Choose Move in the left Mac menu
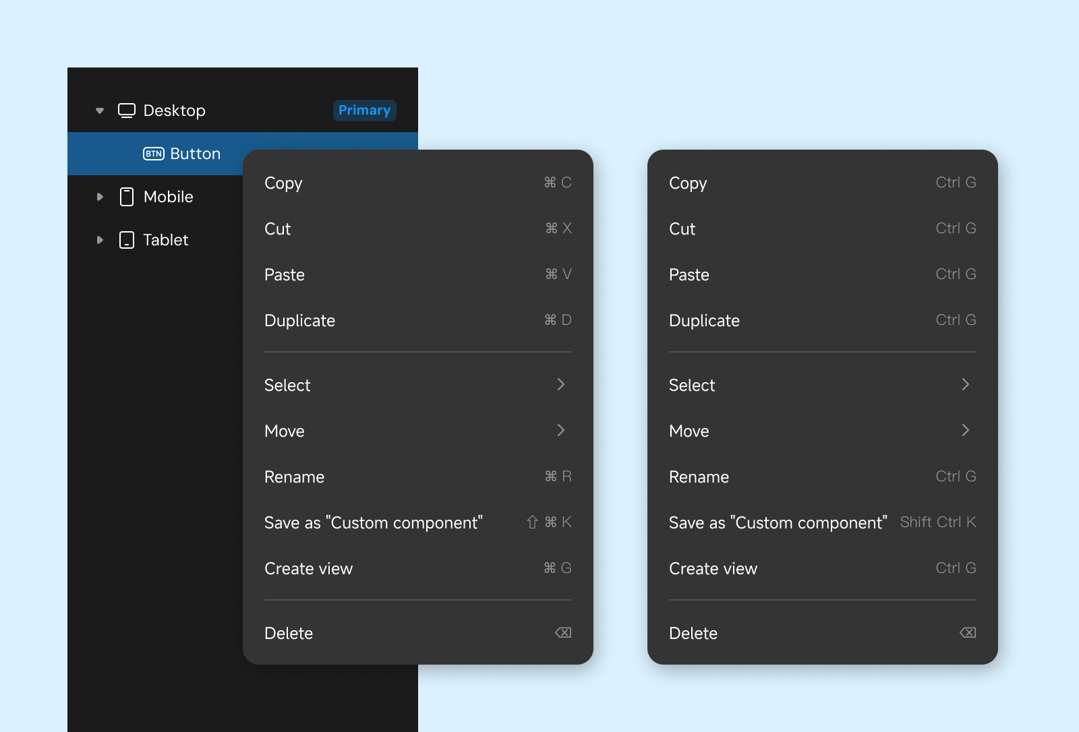Viewport: 1079px width, 732px height. point(418,431)
